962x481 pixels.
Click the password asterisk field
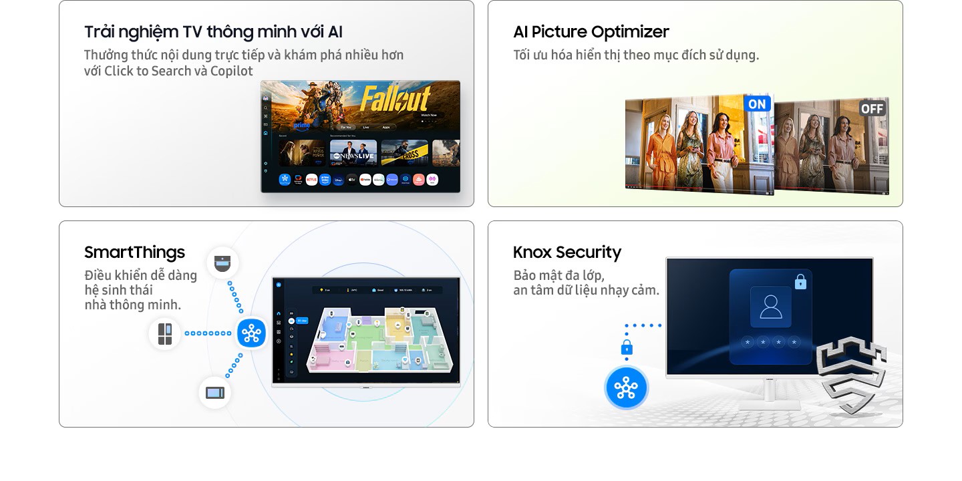(771, 343)
